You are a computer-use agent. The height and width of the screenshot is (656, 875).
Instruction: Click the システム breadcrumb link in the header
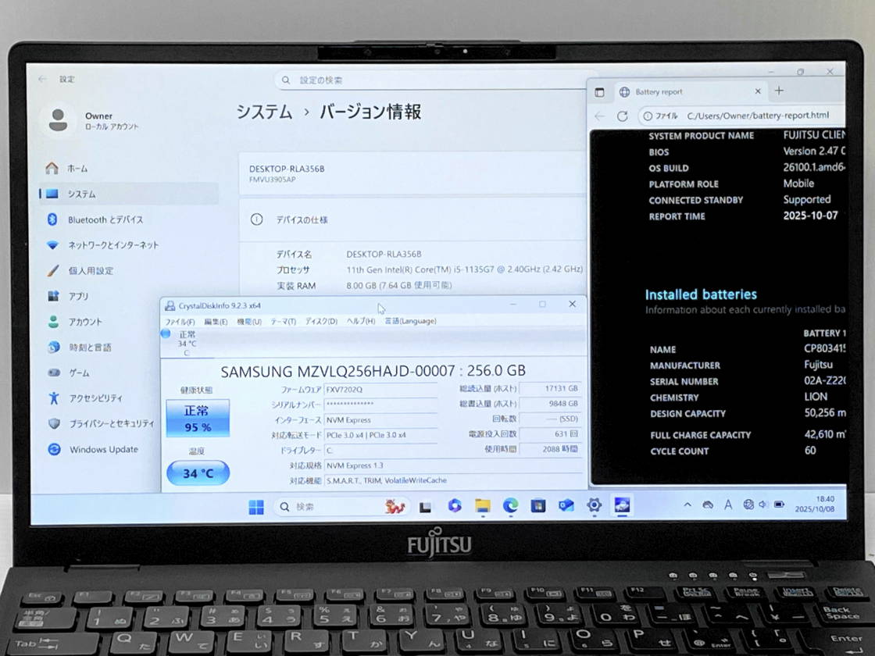264,112
